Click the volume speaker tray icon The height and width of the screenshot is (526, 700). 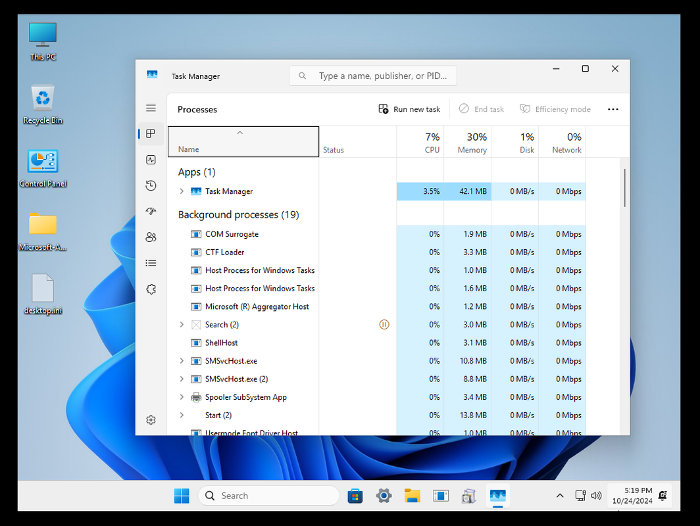coord(597,496)
